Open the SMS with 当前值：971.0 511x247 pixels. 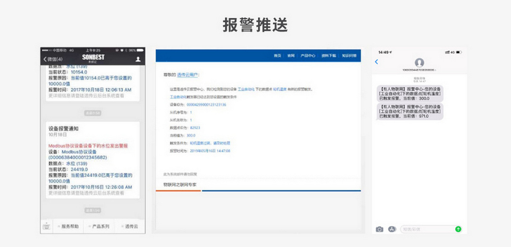tap(410, 111)
